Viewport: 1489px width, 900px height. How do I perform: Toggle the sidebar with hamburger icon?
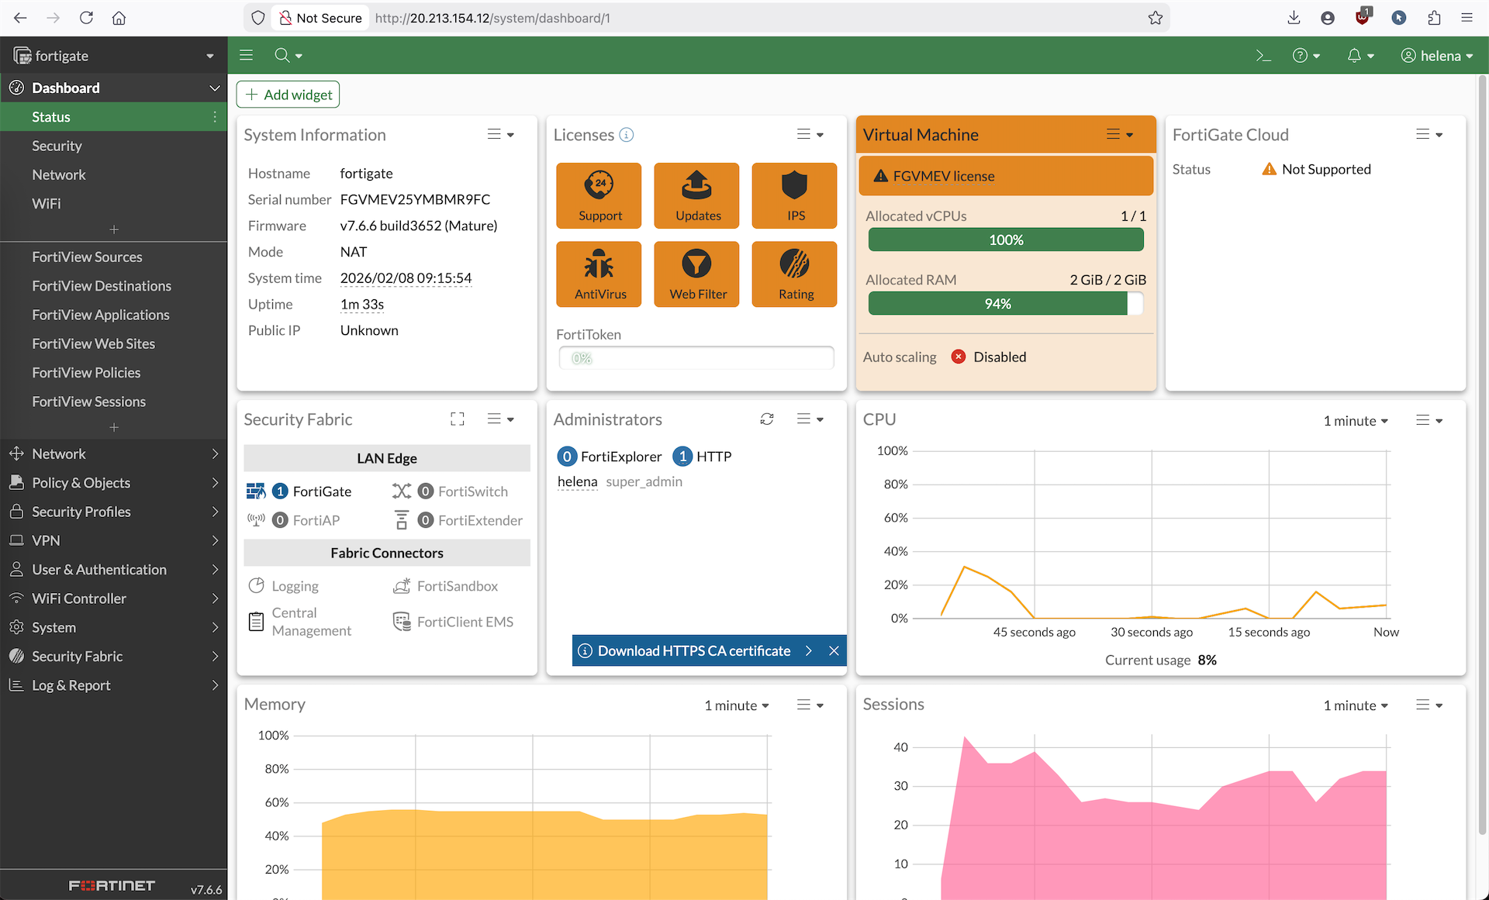click(x=247, y=56)
